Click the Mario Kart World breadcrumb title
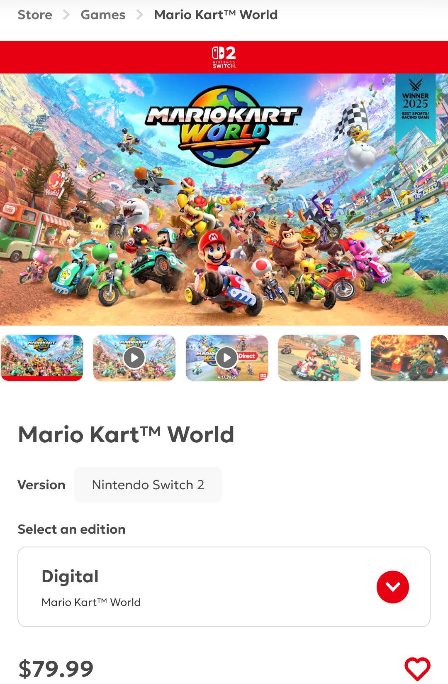 [216, 15]
